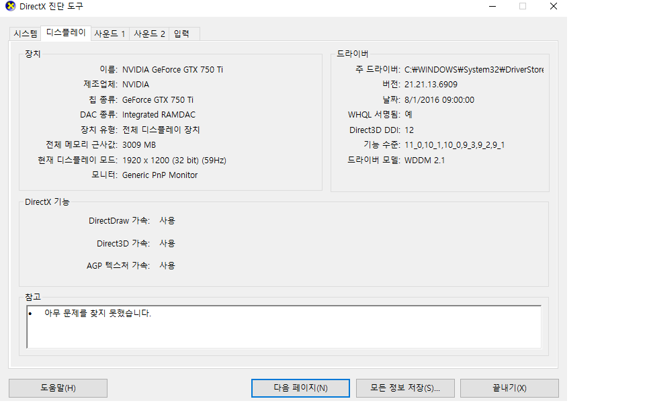645x403 pixels.
Task: Click the driver version 21.21.13.6909
Action: [x=431, y=85]
